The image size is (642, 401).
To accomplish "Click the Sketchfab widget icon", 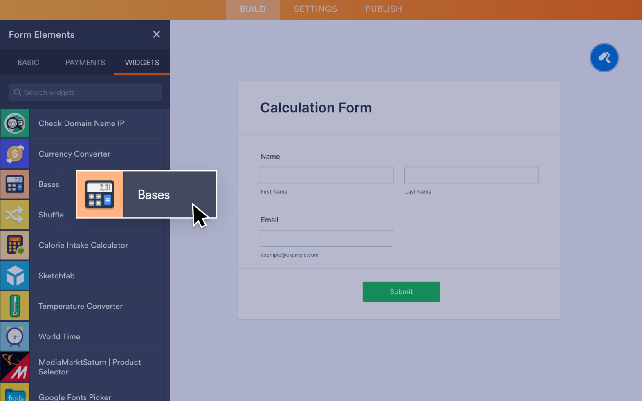I will pos(15,275).
